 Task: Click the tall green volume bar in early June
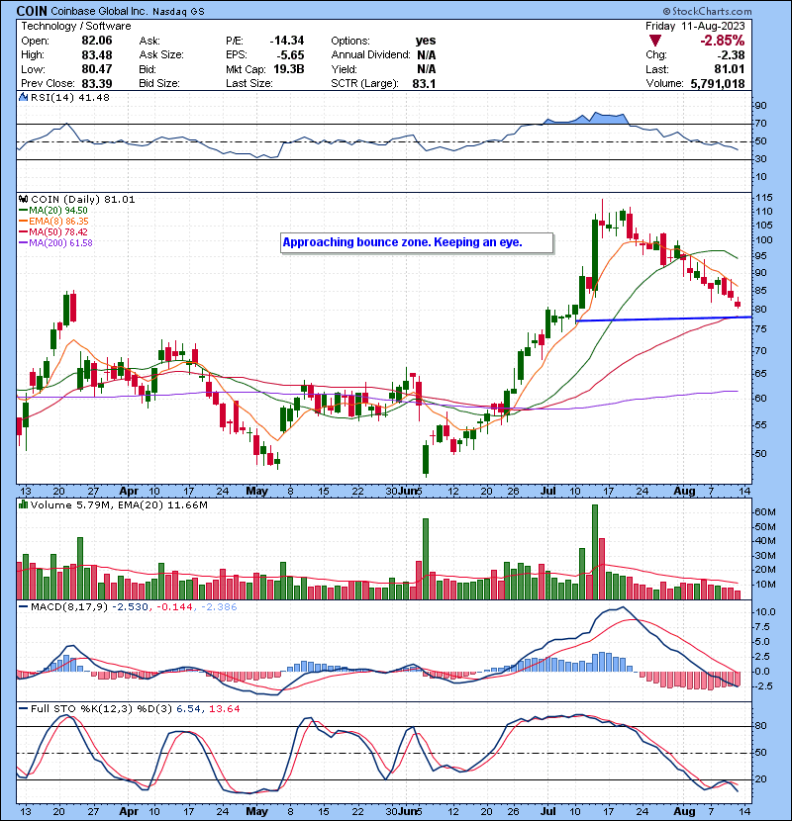[x=426, y=559]
